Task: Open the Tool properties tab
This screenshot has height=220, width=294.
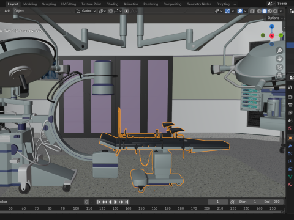Action: [290, 87]
